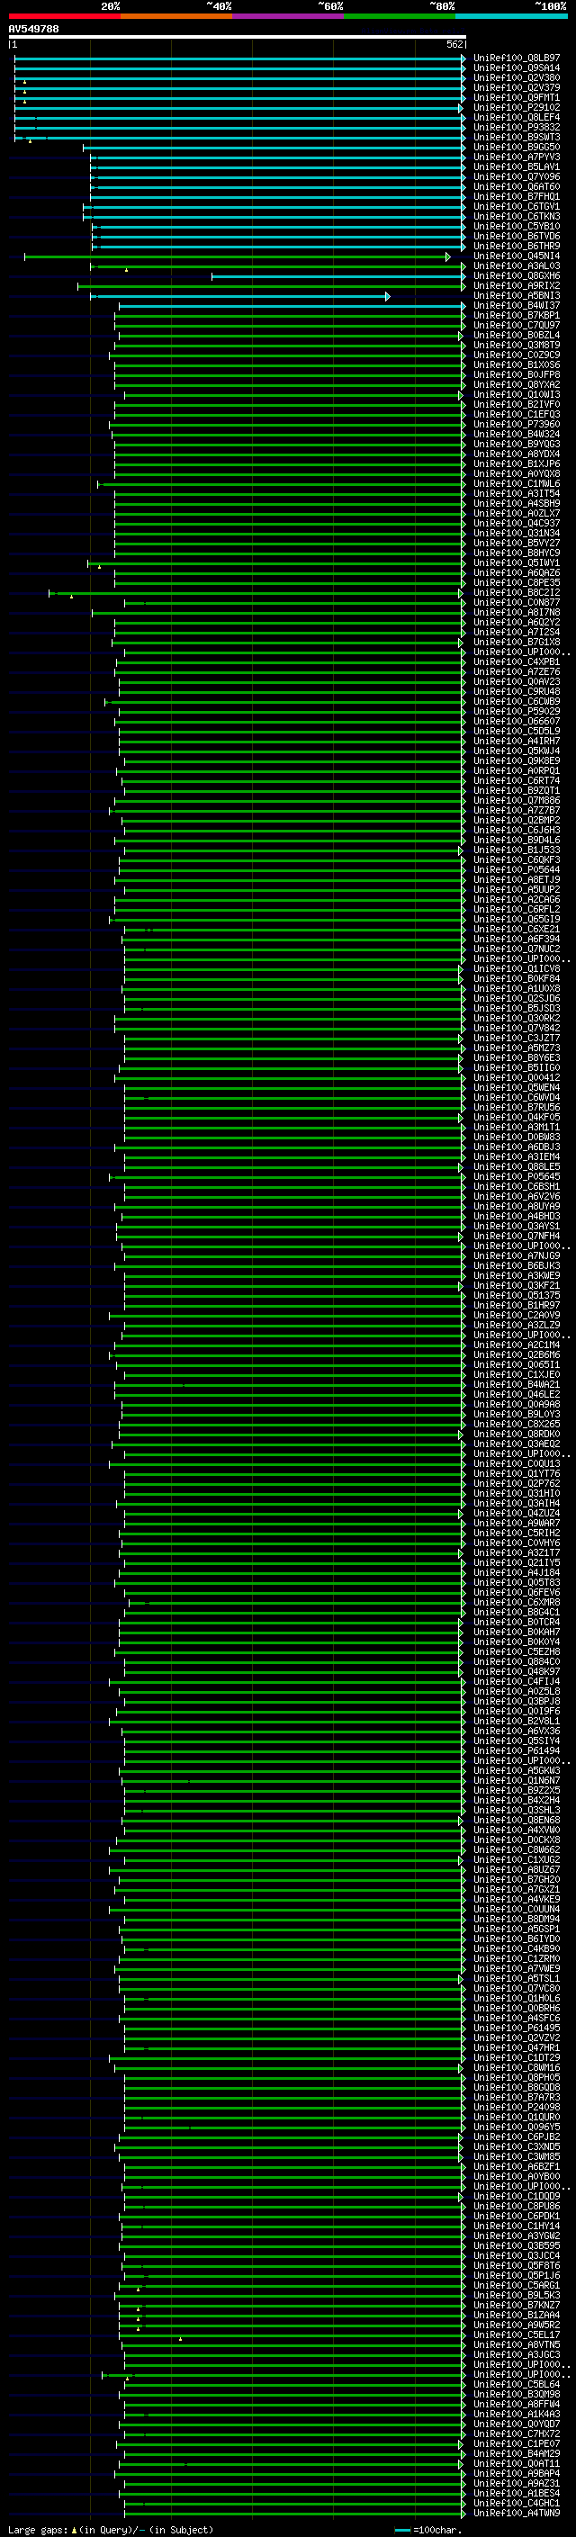Select the UniRef100_B7KBP1 label

point(516,315)
